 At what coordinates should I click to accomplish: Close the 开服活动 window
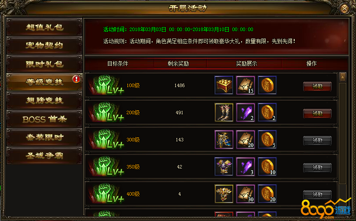[345, 9]
